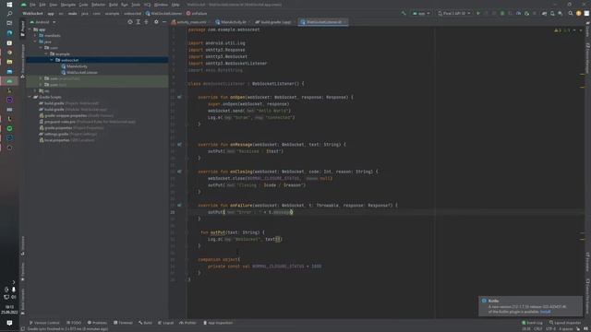Click the Android Studio icon in the taskbar
This screenshot has height=332, width=591.
(x=9, y=81)
